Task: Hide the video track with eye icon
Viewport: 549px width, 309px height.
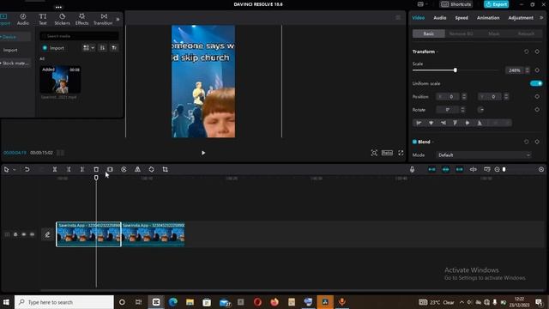Action: [x=24, y=234]
